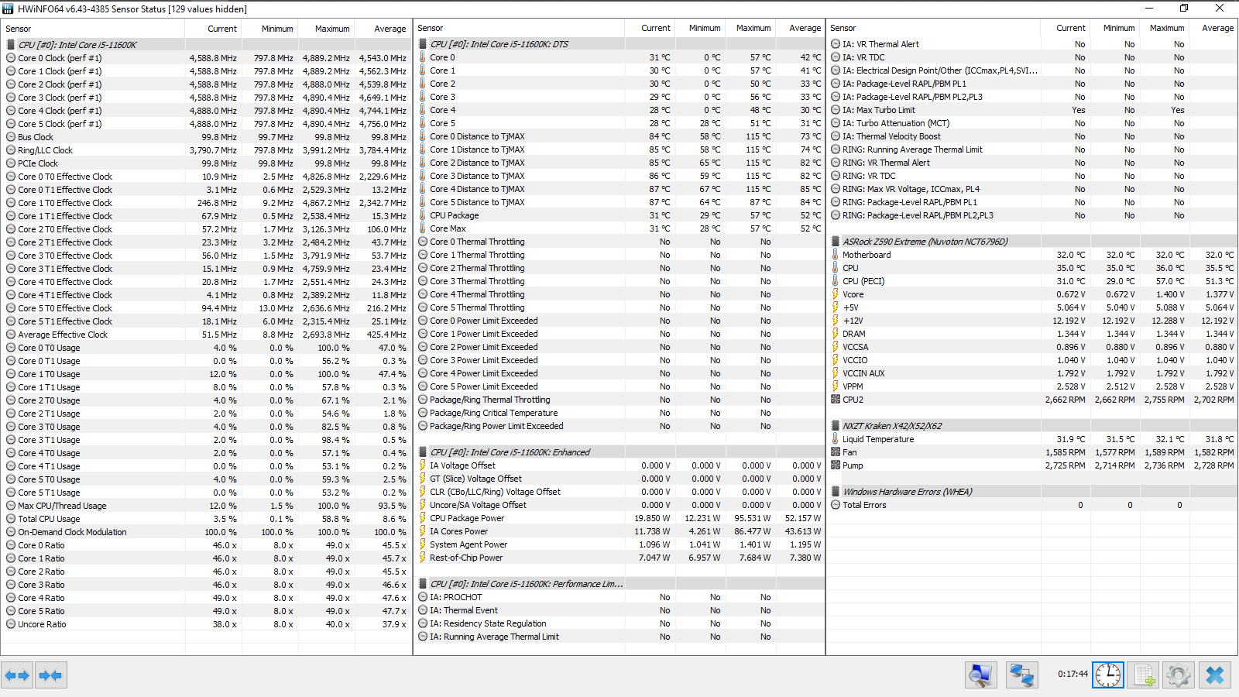Screen dimensions: 1239x697
Task: Click the lightning icon beside Vcore
Action: [836, 294]
